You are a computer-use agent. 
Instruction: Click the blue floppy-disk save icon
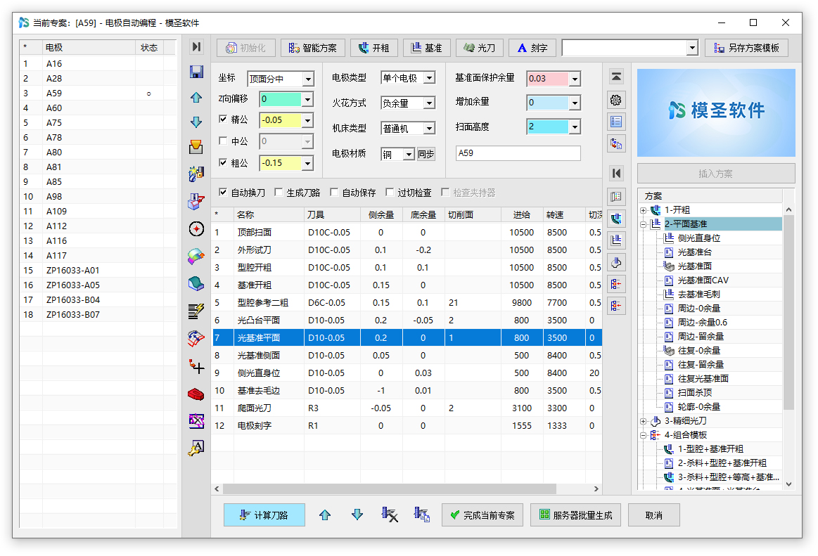[x=196, y=72]
